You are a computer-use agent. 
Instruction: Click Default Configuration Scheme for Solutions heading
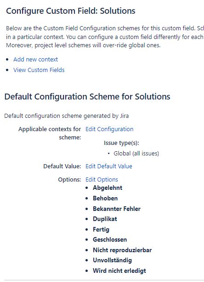[x=87, y=97]
